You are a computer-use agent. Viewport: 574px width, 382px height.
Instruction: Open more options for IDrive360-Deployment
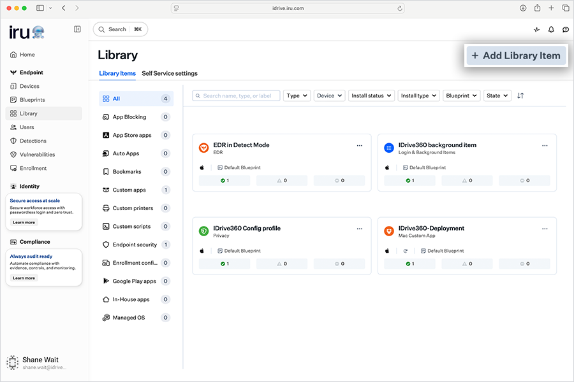pyautogui.click(x=545, y=229)
